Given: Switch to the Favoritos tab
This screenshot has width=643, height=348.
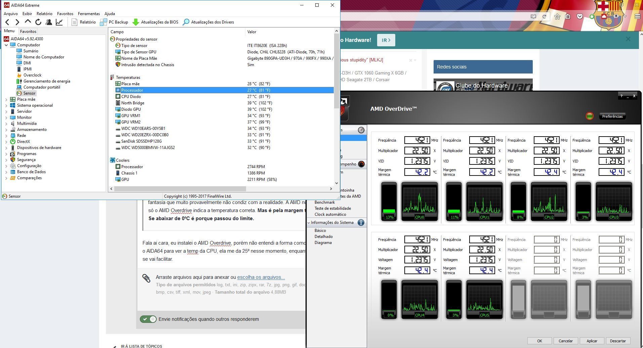Looking at the screenshot, I should pos(28,31).
